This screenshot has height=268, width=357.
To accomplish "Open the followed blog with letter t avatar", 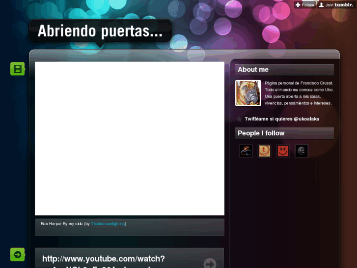I will pyautogui.click(x=264, y=151).
